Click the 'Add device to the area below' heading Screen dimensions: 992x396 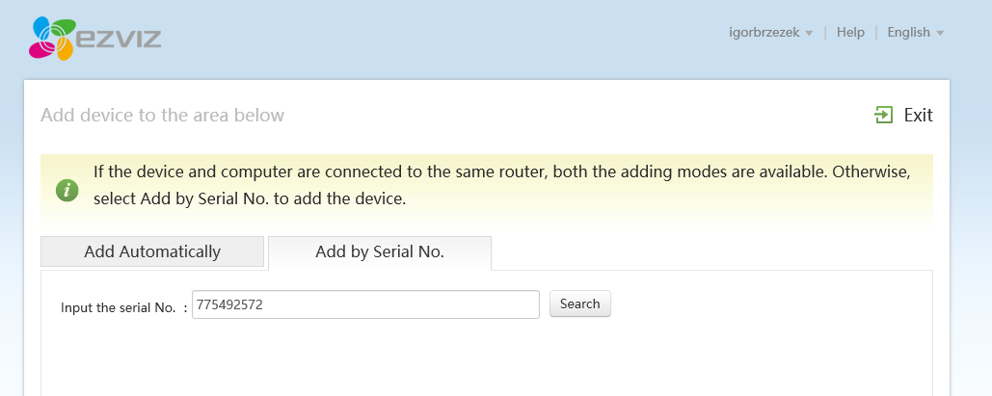point(163,115)
